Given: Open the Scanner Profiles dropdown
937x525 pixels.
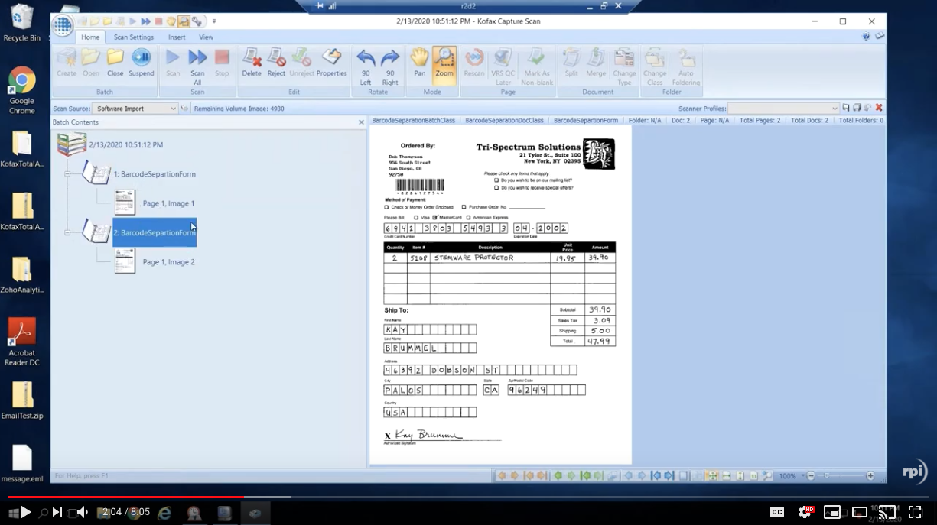Looking at the screenshot, I should pyautogui.click(x=834, y=109).
